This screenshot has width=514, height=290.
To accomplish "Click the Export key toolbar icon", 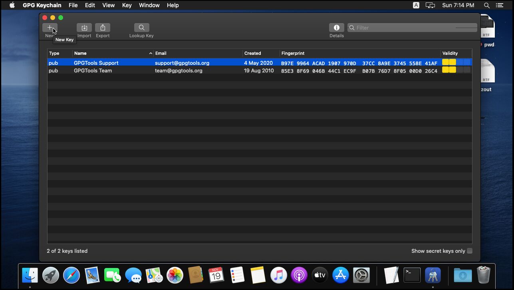I will pos(103,28).
